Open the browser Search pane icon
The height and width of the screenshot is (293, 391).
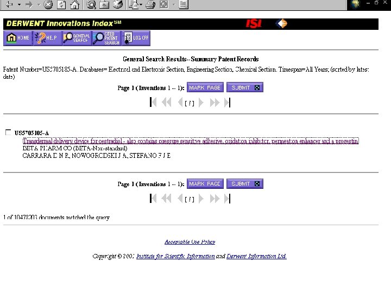coord(91,4)
